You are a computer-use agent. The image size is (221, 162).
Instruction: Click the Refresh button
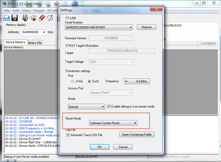tap(146, 27)
